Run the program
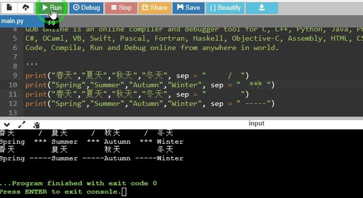Viewport: 363px width, 198px height. coord(52,8)
